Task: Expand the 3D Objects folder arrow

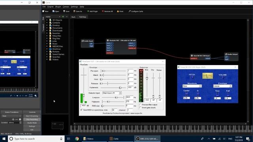Action: [47, 20]
